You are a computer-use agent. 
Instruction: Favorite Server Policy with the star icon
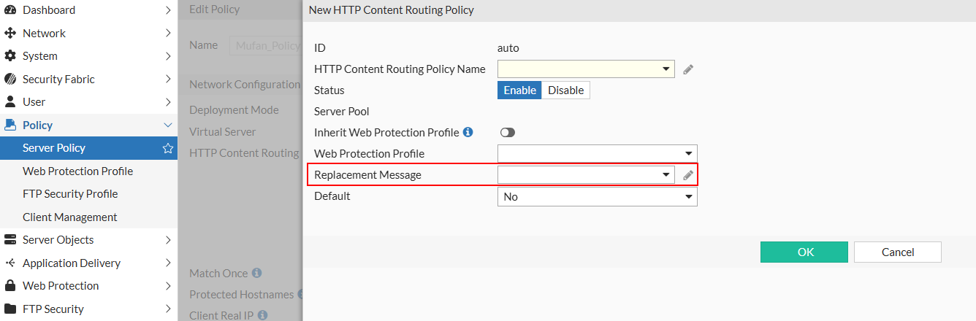[167, 148]
